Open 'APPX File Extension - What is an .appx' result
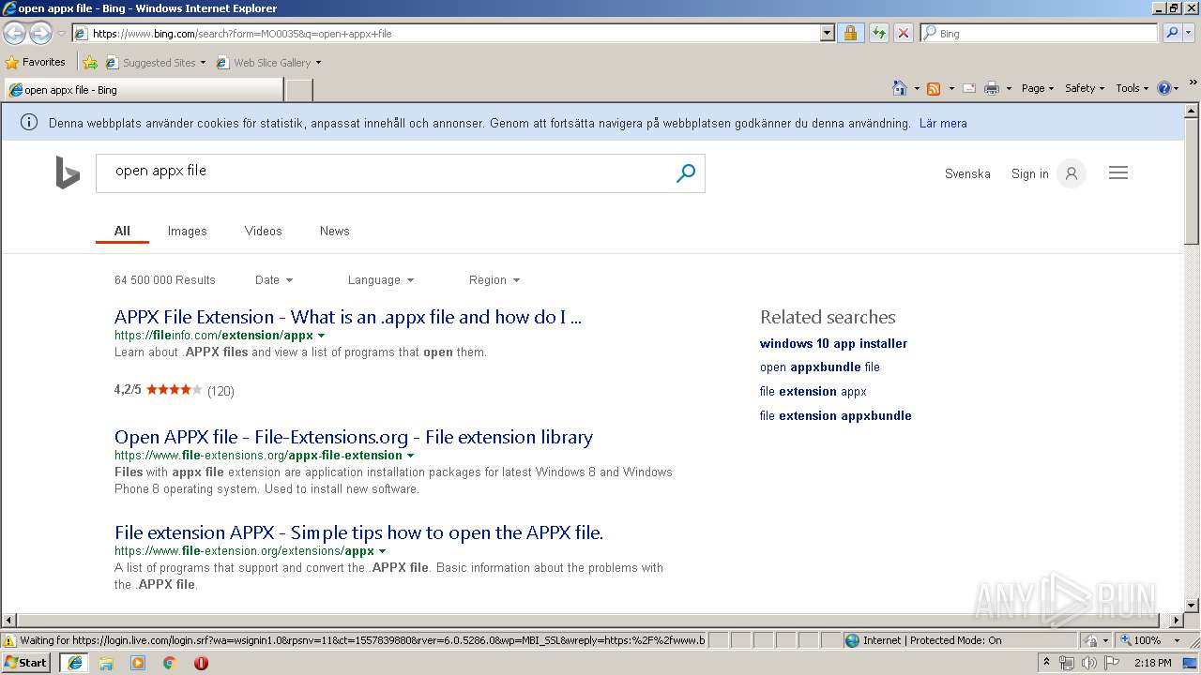This screenshot has width=1201, height=675. (348, 317)
